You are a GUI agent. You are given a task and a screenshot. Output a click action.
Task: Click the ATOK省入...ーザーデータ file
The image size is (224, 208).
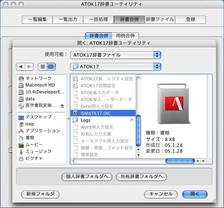tap(103, 99)
